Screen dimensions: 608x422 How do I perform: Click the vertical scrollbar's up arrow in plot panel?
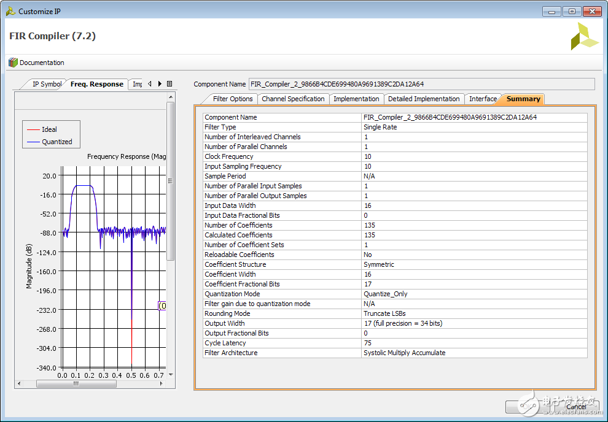click(171, 97)
